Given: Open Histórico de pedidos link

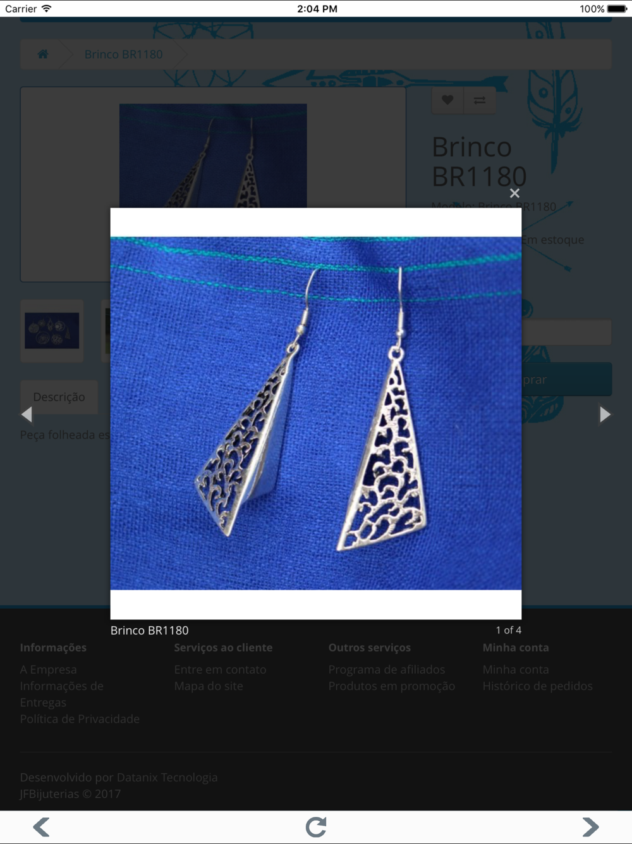Looking at the screenshot, I should (x=538, y=686).
